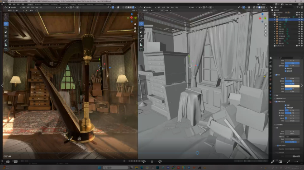Click the zoom magnifier gizmo in the left viewport
304x170 pixels.
[135, 24]
